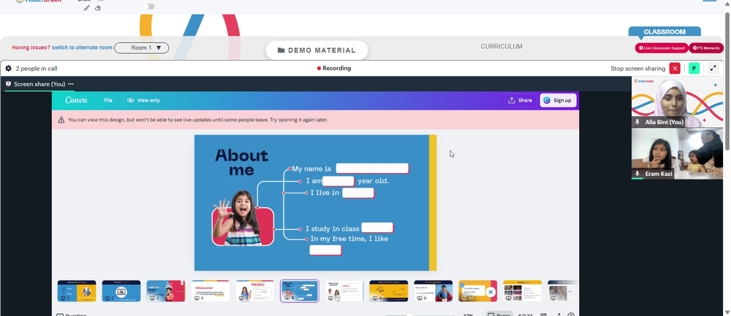Click the PS Moments button
731x316 pixels.
706,48
